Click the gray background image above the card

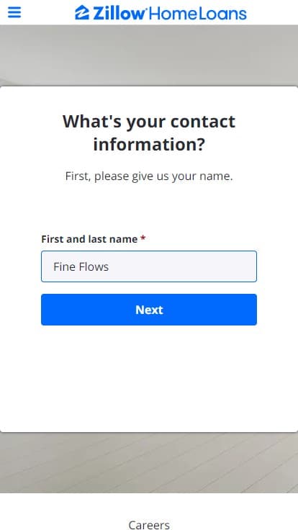click(x=149, y=55)
